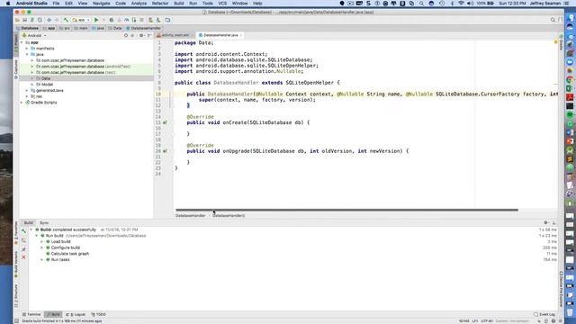The height and width of the screenshot is (324, 576).
Task: Select the Calculate task graph build row
Action: (70, 254)
